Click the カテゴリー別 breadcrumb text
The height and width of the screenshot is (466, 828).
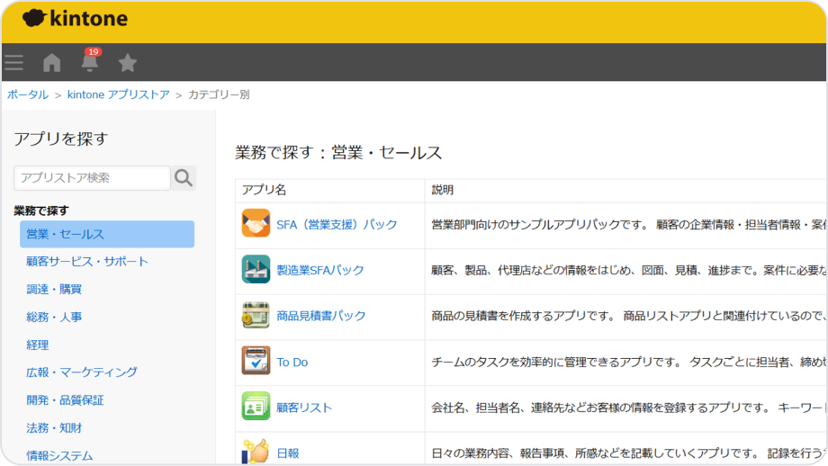[x=219, y=94]
